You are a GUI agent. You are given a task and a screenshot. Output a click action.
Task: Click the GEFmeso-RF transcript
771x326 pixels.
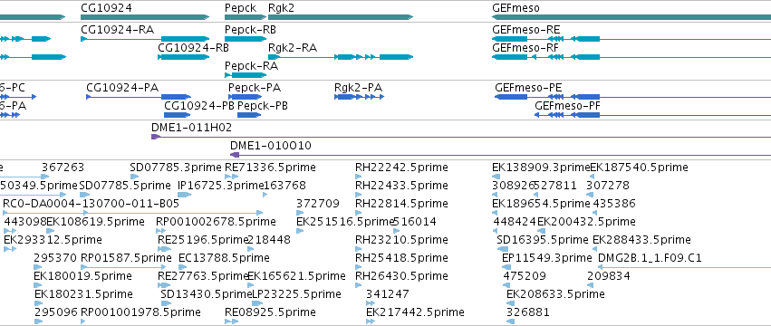coord(631,57)
